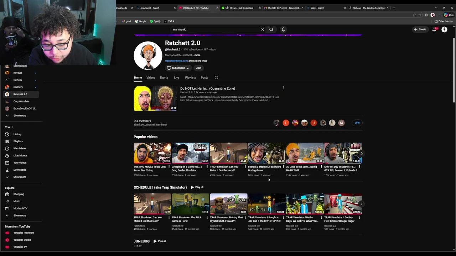The height and width of the screenshot is (256, 456).
Task: Clear the search box with X
Action: 263,30
